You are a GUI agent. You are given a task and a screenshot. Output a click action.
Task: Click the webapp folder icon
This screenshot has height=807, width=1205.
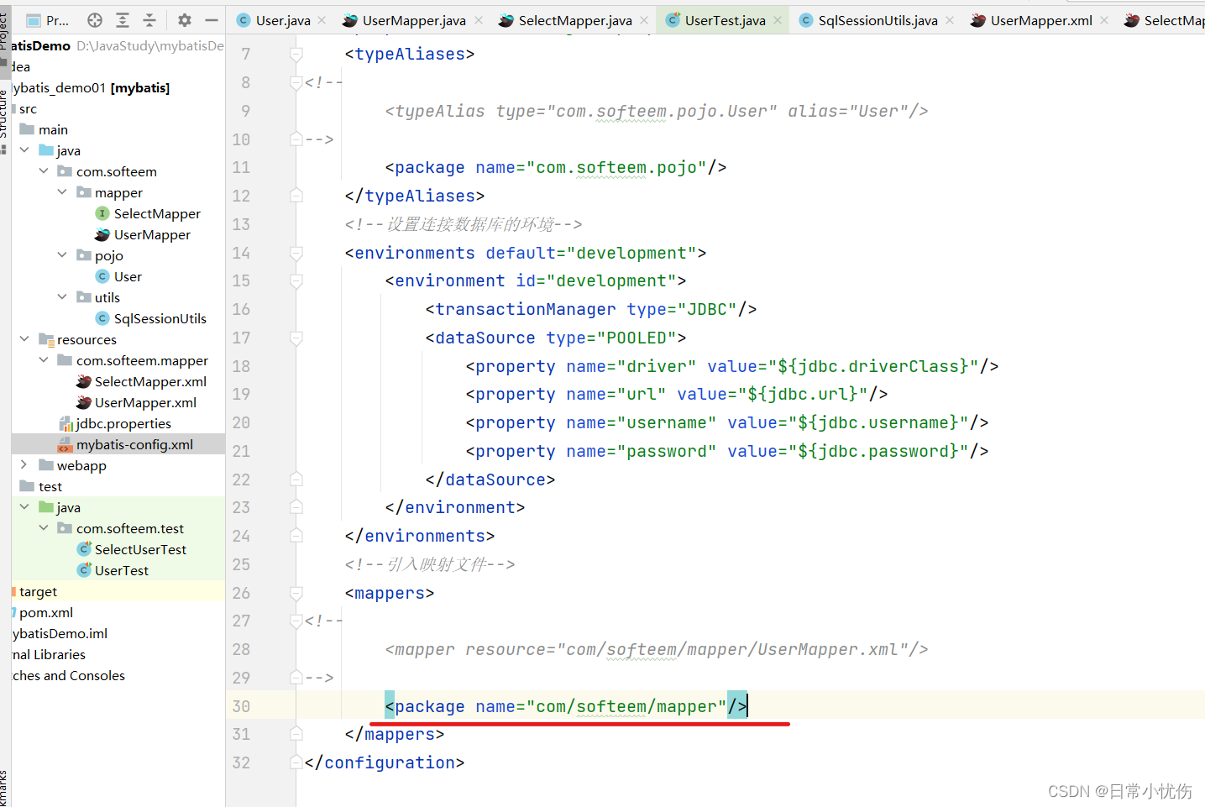(x=46, y=465)
